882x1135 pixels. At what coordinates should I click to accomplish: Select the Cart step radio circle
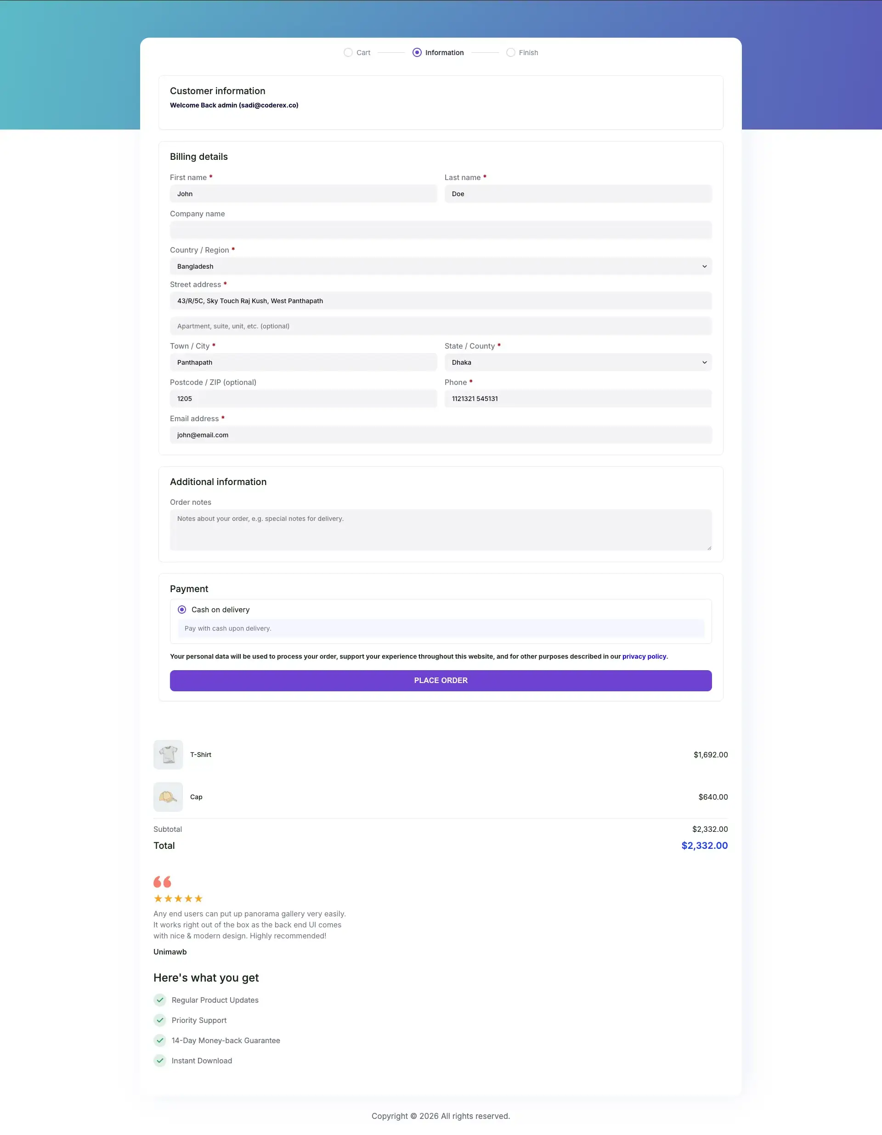[348, 52]
